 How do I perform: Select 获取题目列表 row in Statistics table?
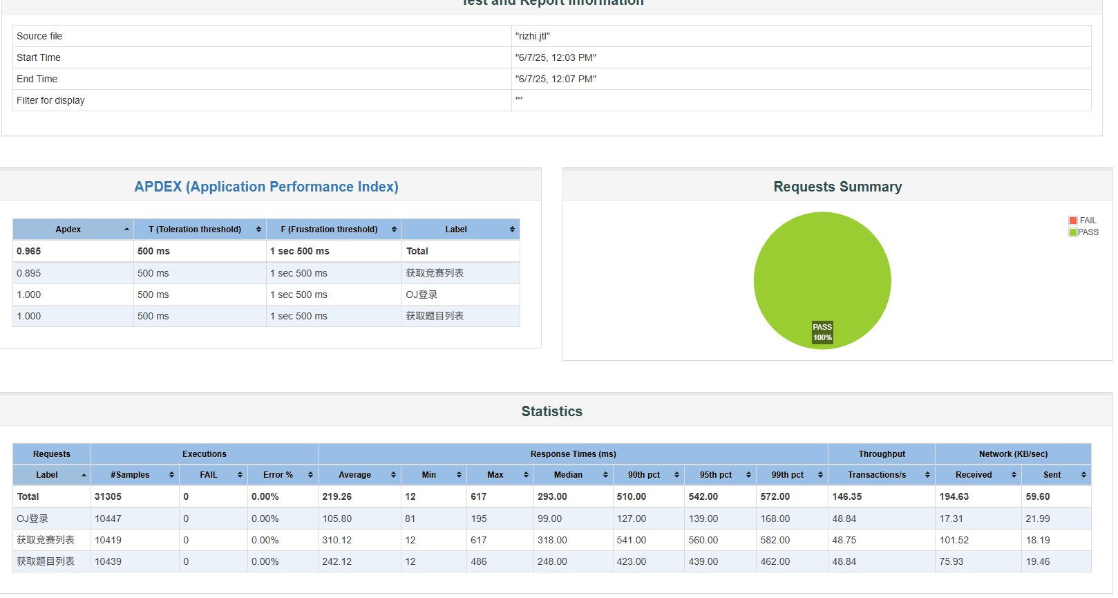point(551,561)
